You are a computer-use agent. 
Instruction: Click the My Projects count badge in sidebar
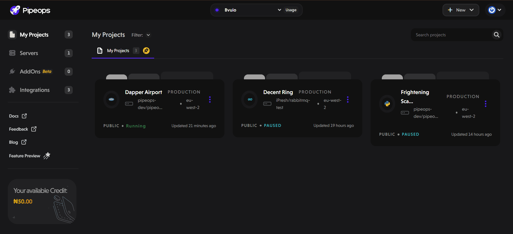(69, 34)
